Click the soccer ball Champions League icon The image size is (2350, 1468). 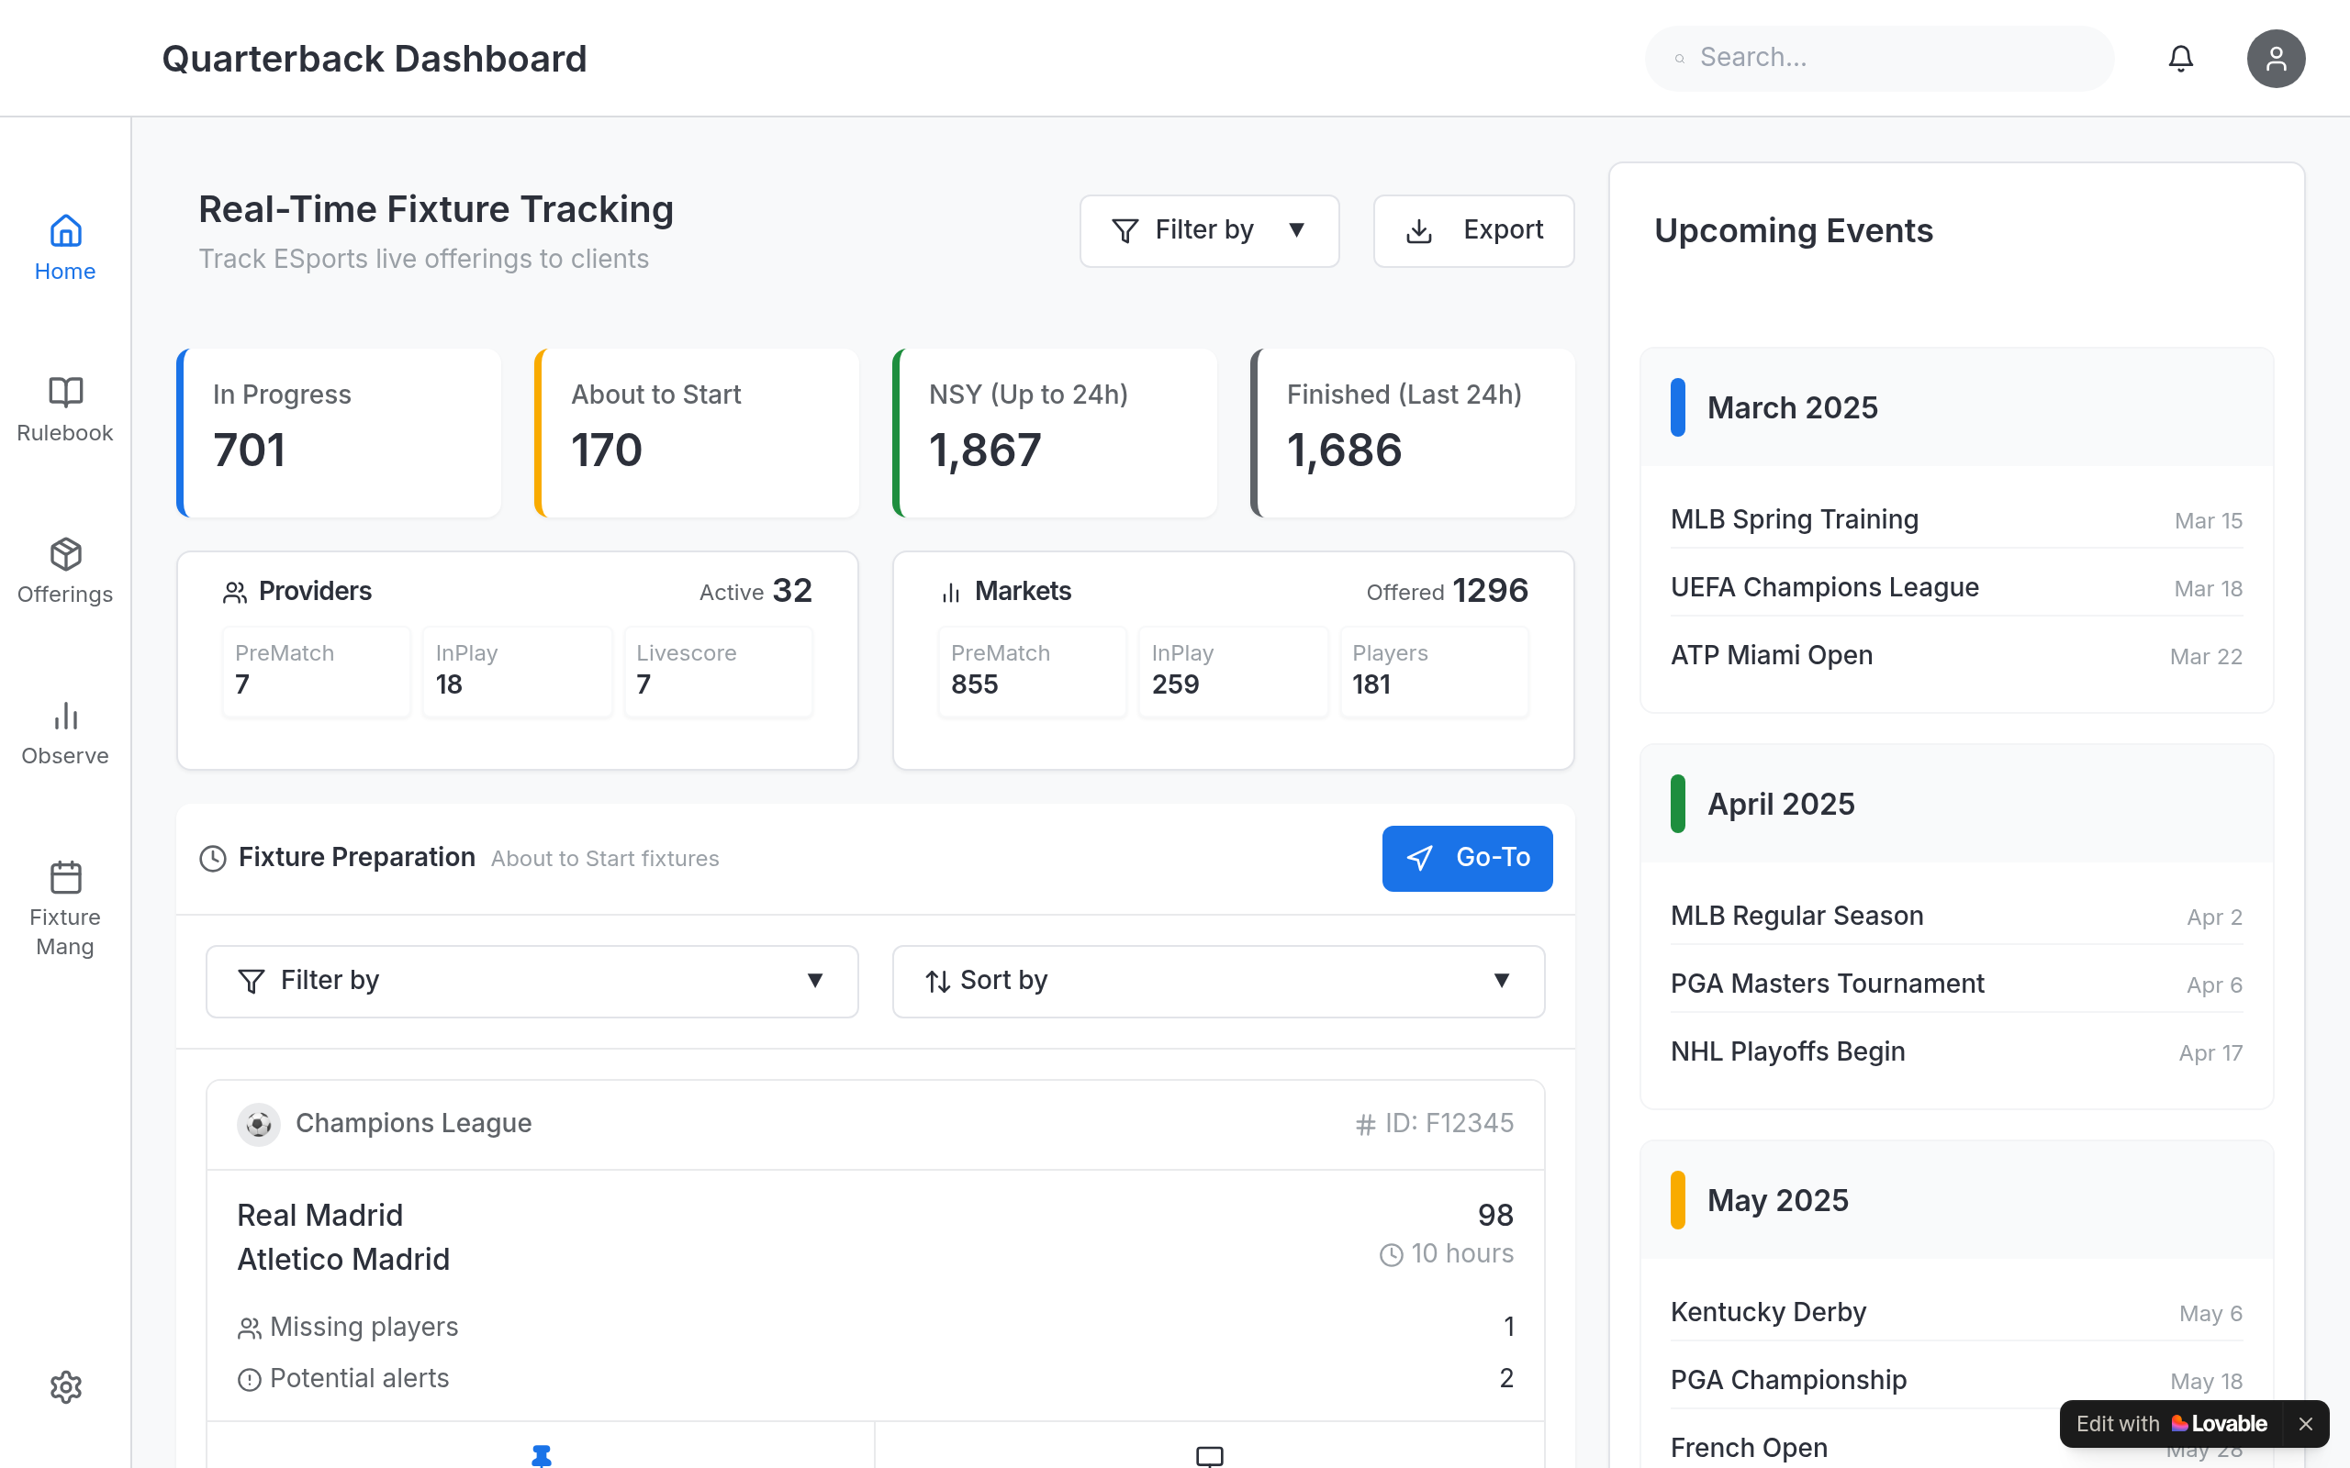(258, 1124)
